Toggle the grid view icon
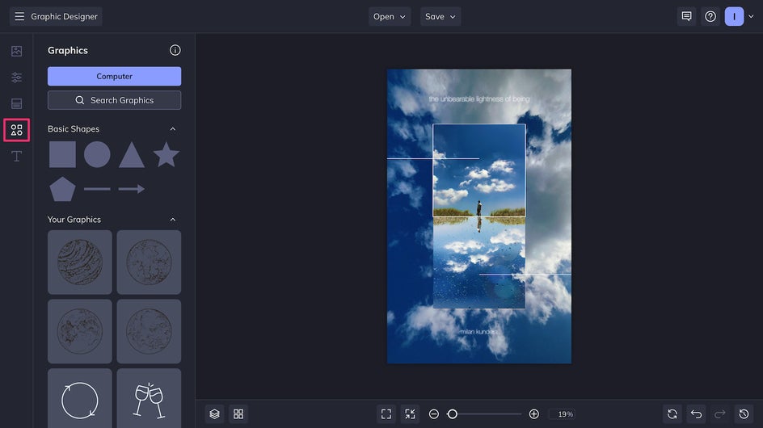 (x=238, y=414)
